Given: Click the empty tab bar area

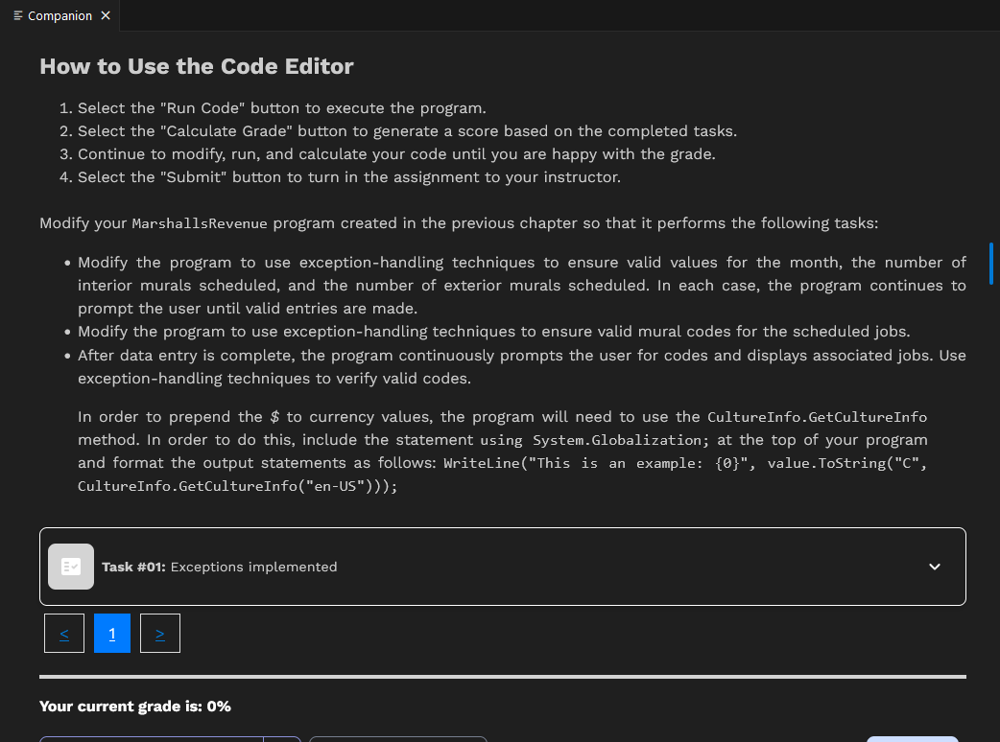Looking at the screenshot, I should (x=480, y=15).
